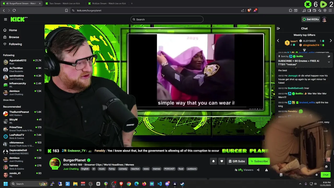
Task: Open Brave Shields lion icon
Action: pyautogui.click(x=249, y=10)
